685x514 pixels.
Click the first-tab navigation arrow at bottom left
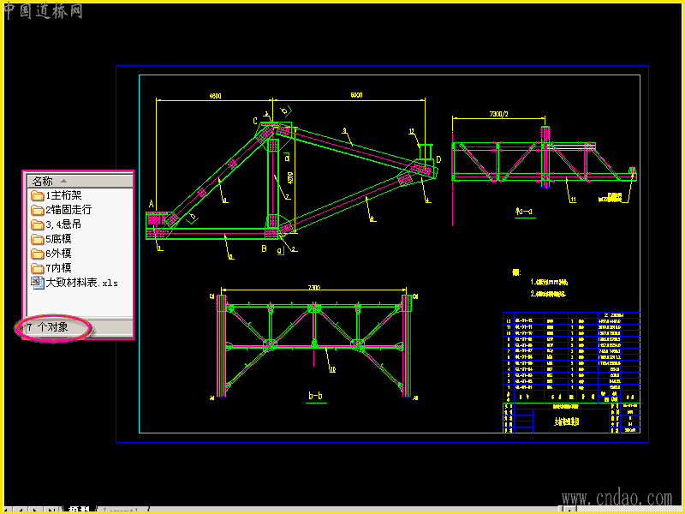coord(7,509)
